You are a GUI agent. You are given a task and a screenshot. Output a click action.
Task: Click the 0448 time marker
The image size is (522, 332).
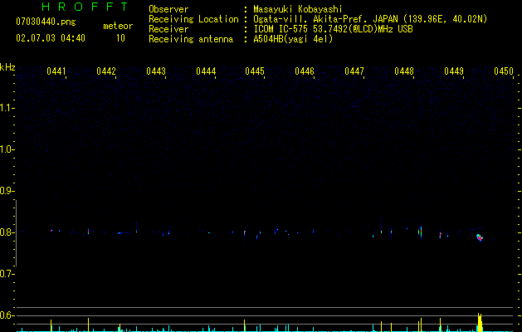(x=404, y=71)
